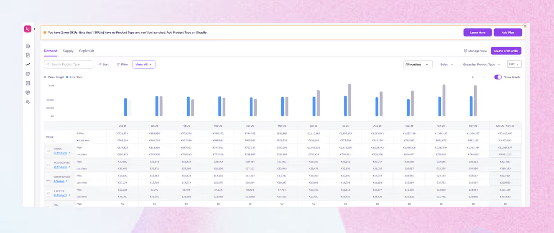Switch to the Demand tab
The image size is (554, 233).
50,51
